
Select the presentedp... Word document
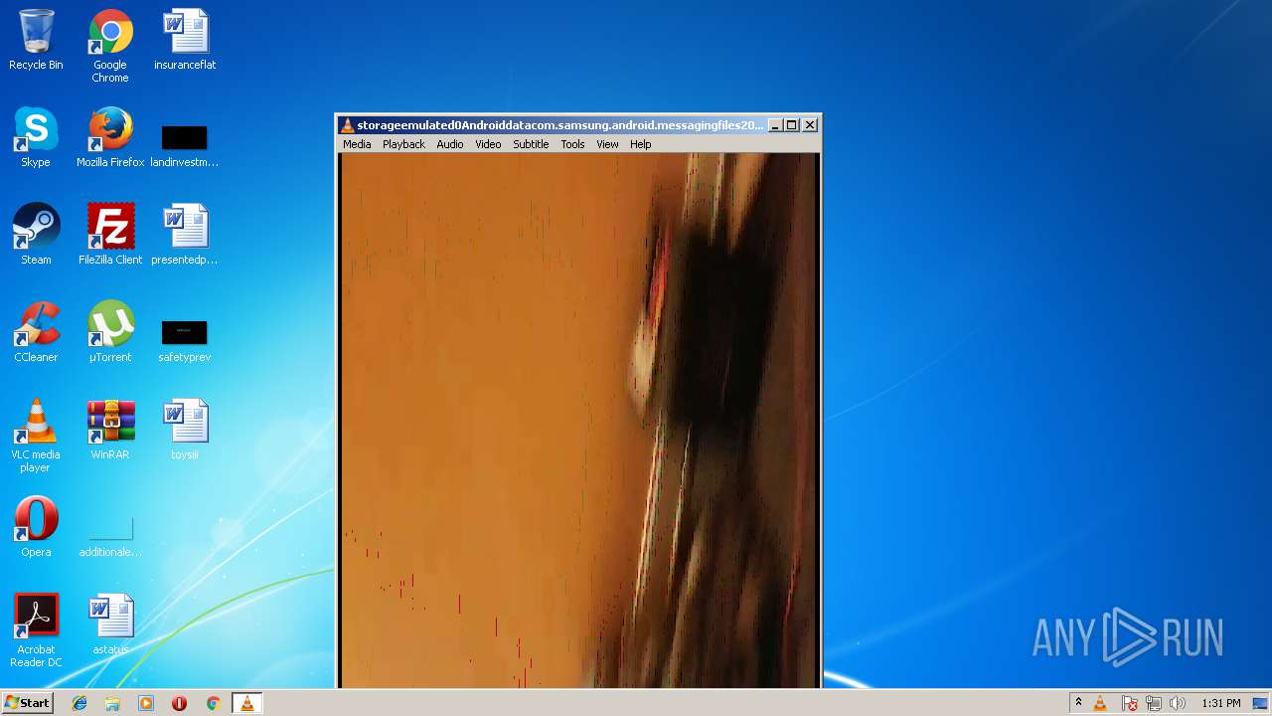tap(185, 236)
